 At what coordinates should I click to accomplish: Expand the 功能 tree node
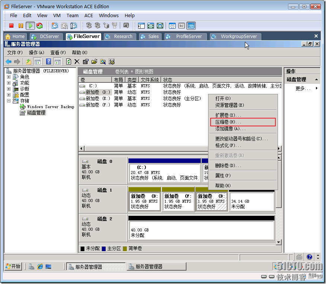click(x=9, y=83)
